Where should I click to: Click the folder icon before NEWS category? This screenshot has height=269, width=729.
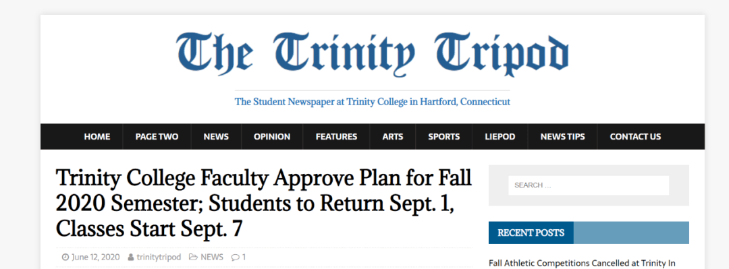193,258
